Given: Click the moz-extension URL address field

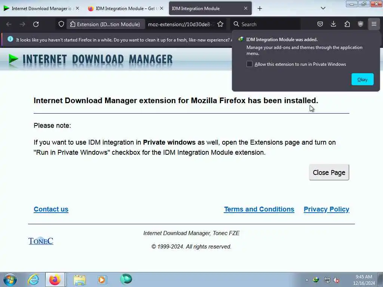Looking at the screenshot, I should click(x=180, y=24).
